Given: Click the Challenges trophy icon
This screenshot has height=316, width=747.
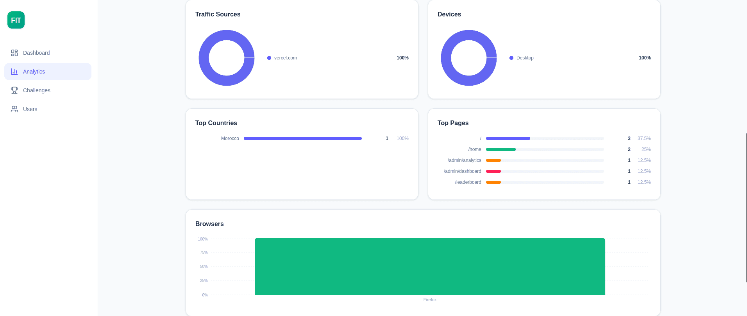Looking at the screenshot, I should coord(14,90).
